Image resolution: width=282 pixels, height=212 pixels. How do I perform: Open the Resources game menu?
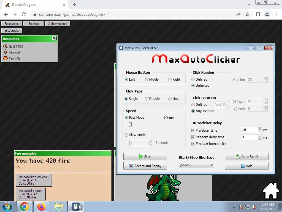(12, 24)
